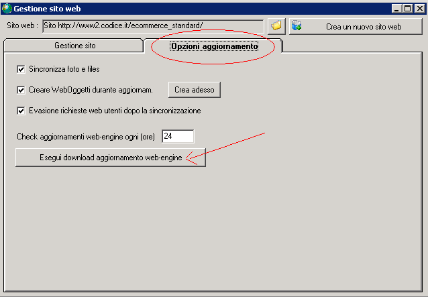Screen dimensions: 428x297
Task: Click the app globe icon in title bar
Action: tap(7, 9)
